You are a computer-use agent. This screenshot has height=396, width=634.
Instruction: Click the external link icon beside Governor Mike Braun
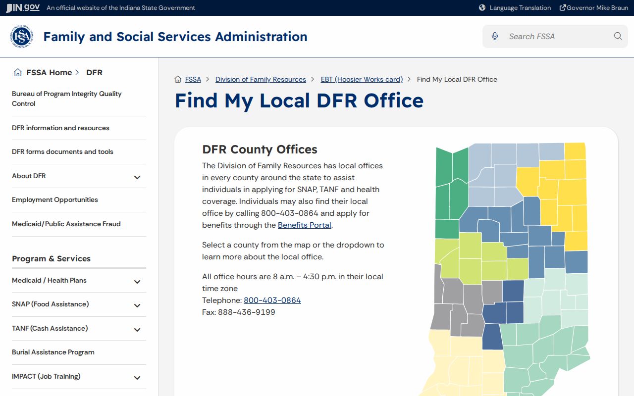tap(563, 8)
